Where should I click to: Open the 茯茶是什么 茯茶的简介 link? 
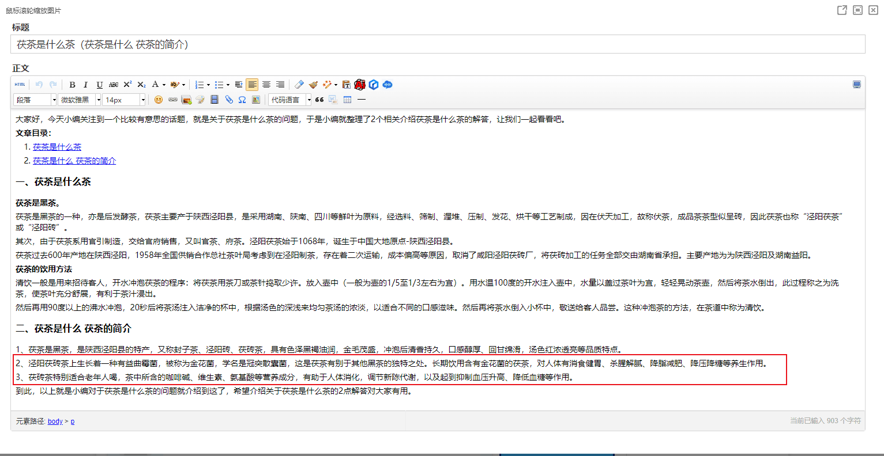click(74, 161)
